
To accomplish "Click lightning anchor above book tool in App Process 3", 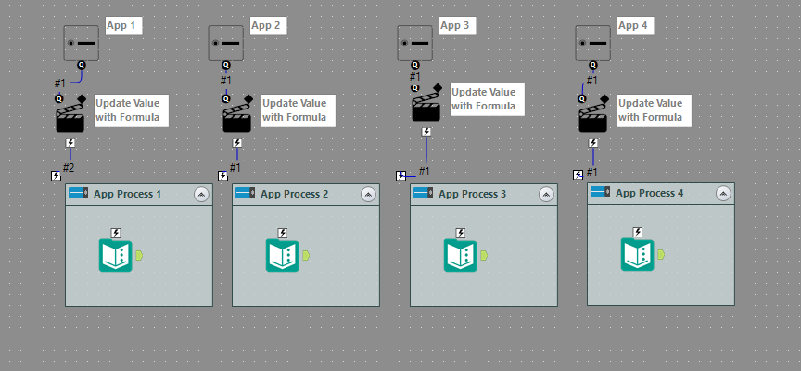I will tap(460, 233).
